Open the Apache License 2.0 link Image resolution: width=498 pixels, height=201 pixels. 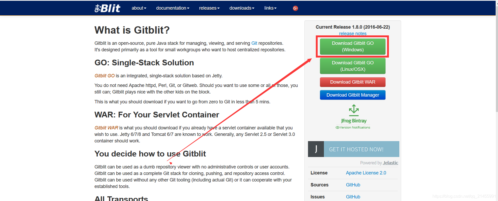coord(366,173)
